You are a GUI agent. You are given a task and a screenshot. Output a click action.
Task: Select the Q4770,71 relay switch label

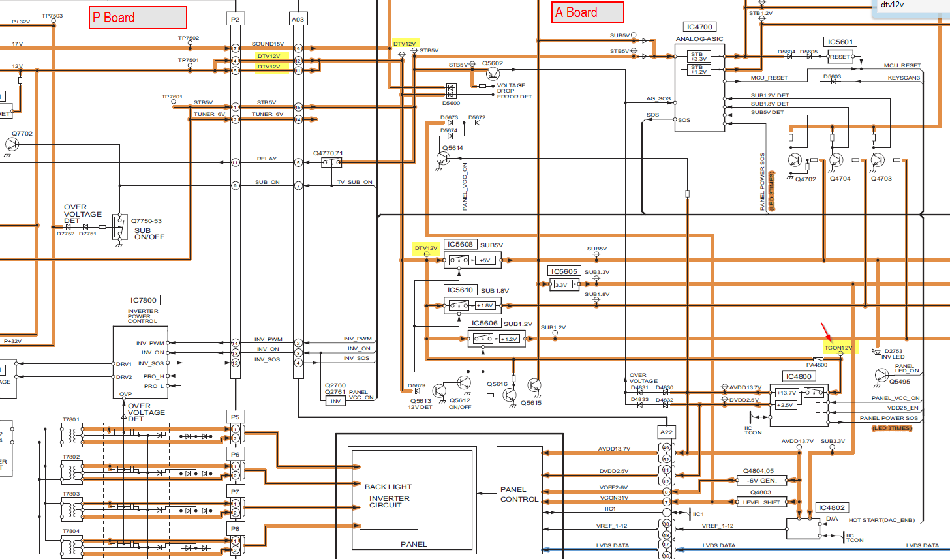pyautogui.click(x=328, y=153)
